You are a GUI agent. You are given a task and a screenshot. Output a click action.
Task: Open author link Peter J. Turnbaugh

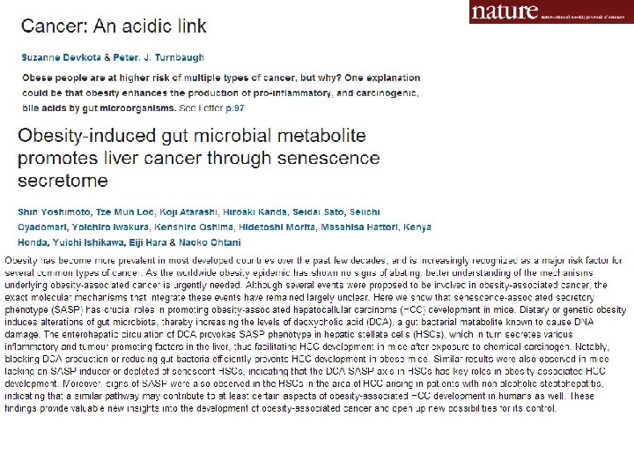point(158,57)
